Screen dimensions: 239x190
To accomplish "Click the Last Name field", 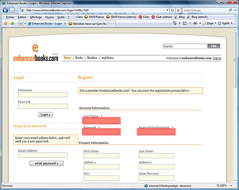I will point(156,155).
